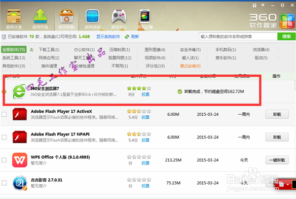Open the skin/feedback icon in title bar
296x199 pixels.
point(254,5)
